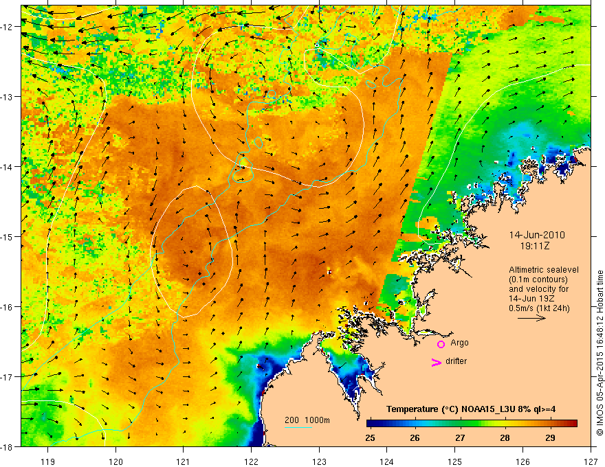Select the 'Argo' legend label
605x467 pixels.
459,343
